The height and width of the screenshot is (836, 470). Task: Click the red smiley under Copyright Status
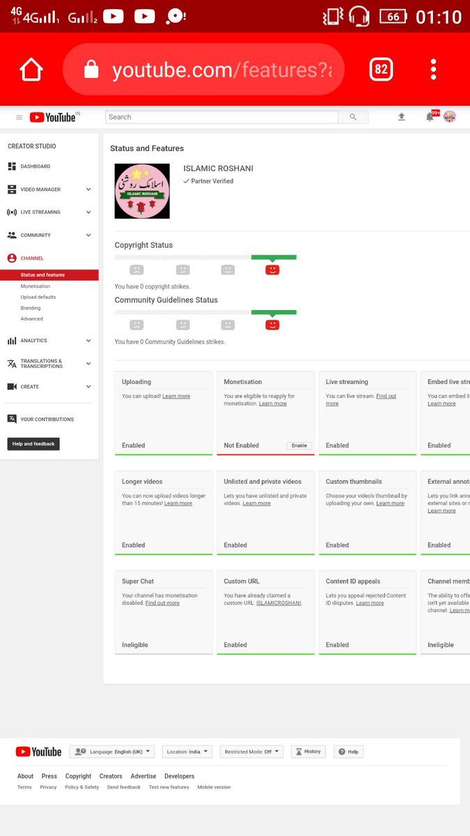coord(272,270)
